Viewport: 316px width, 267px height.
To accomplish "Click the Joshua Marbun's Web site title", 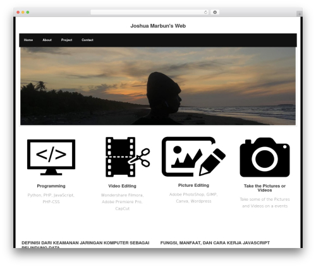I will pos(158,26).
